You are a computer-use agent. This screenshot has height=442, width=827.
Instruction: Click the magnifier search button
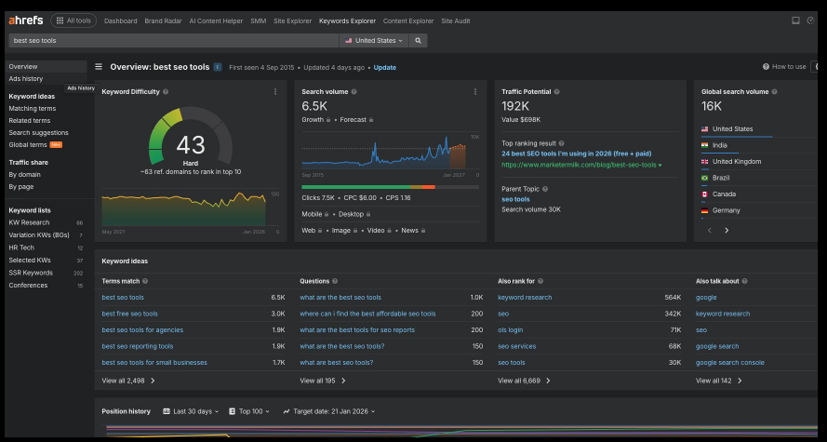click(x=419, y=41)
